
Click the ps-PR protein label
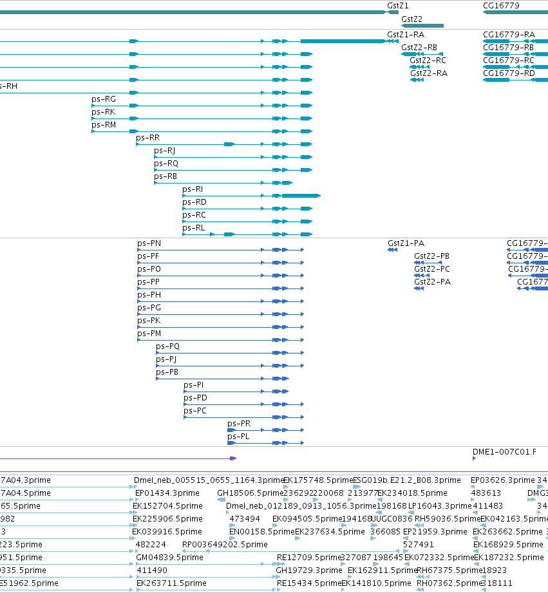tap(239, 423)
